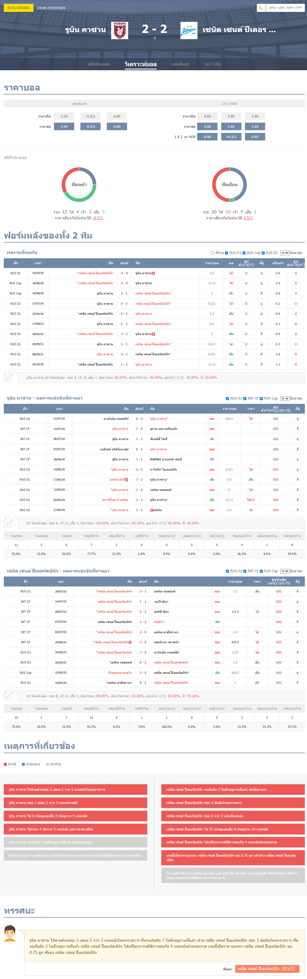307x979 pixels.
Task: Click the red card icon in the 28/02/22 head-to-head row
Action: (x=153, y=334)
